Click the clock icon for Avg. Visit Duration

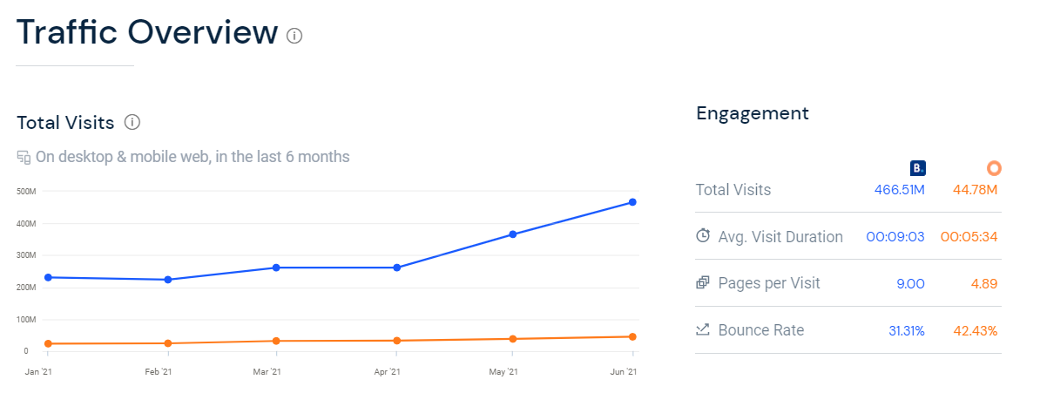coord(703,236)
